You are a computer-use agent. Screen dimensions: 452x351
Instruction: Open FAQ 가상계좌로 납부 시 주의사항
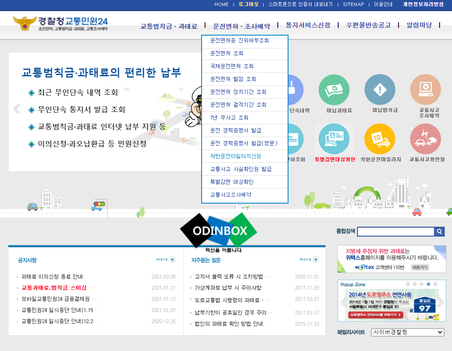click(x=228, y=288)
